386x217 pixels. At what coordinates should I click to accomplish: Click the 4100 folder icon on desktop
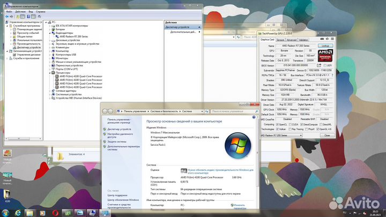7,194
